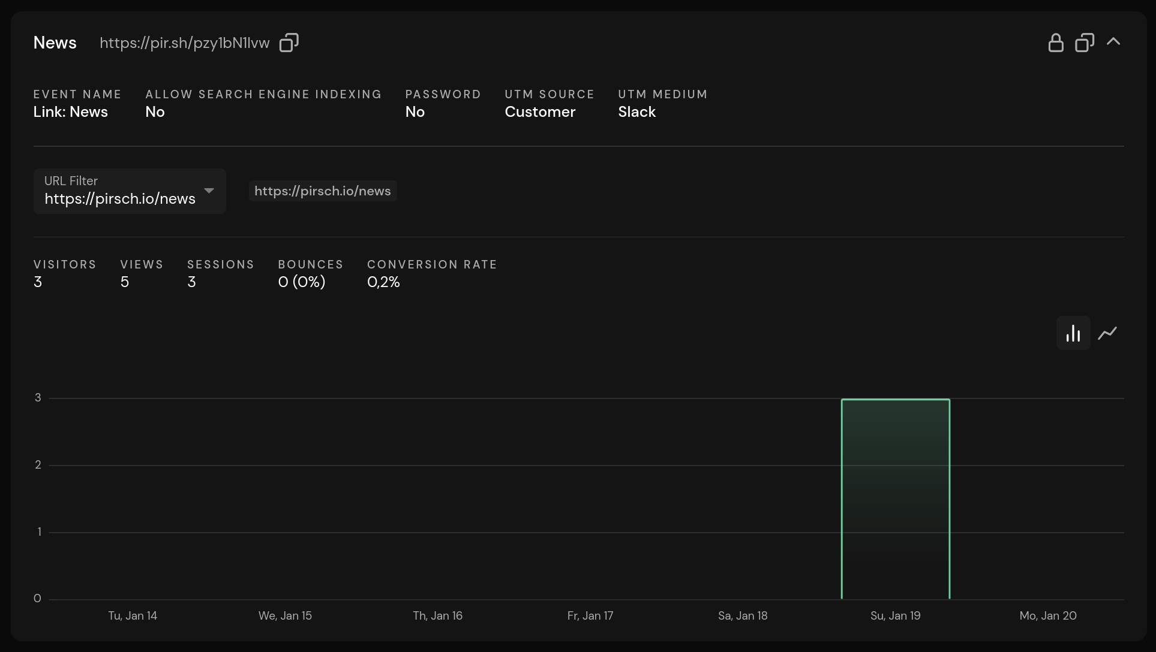The image size is (1156, 652).
Task: Click the Bounces value 0 (0%)
Action: (302, 282)
